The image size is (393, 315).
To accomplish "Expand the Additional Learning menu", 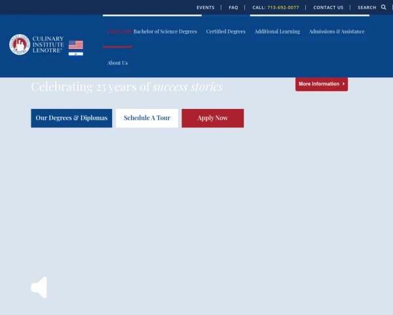I will [277, 31].
